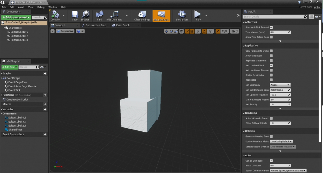Open viewport options dropdown arrow
323x173 pixels.
click(53, 31)
